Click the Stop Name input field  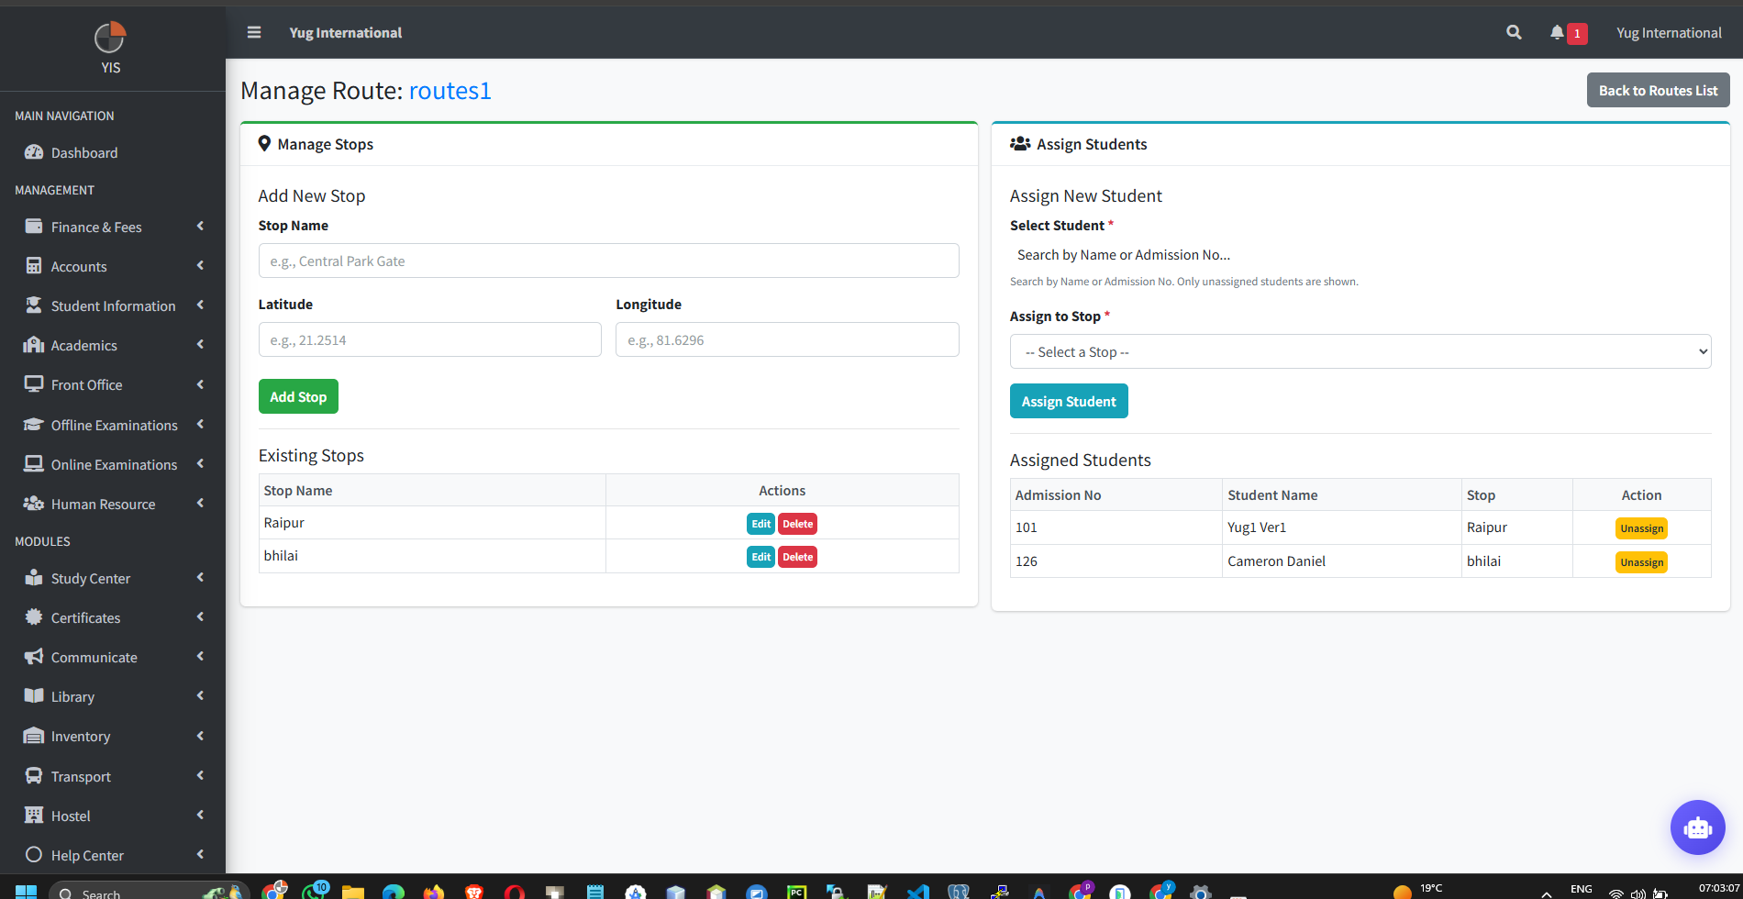(x=608, y=261)
